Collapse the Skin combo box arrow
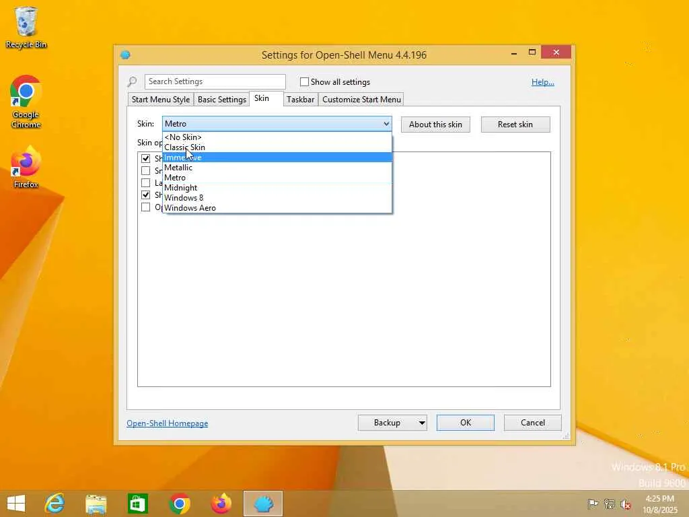The height and width of the screenshot is (517, 689). coord(386,124)
